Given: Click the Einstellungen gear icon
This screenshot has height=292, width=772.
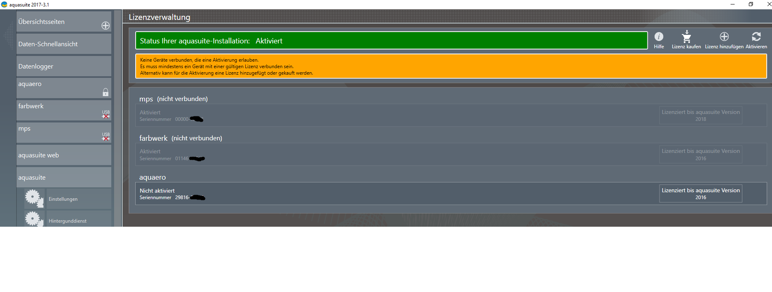Looking at the screenshot, I should (x=34, y=199).
